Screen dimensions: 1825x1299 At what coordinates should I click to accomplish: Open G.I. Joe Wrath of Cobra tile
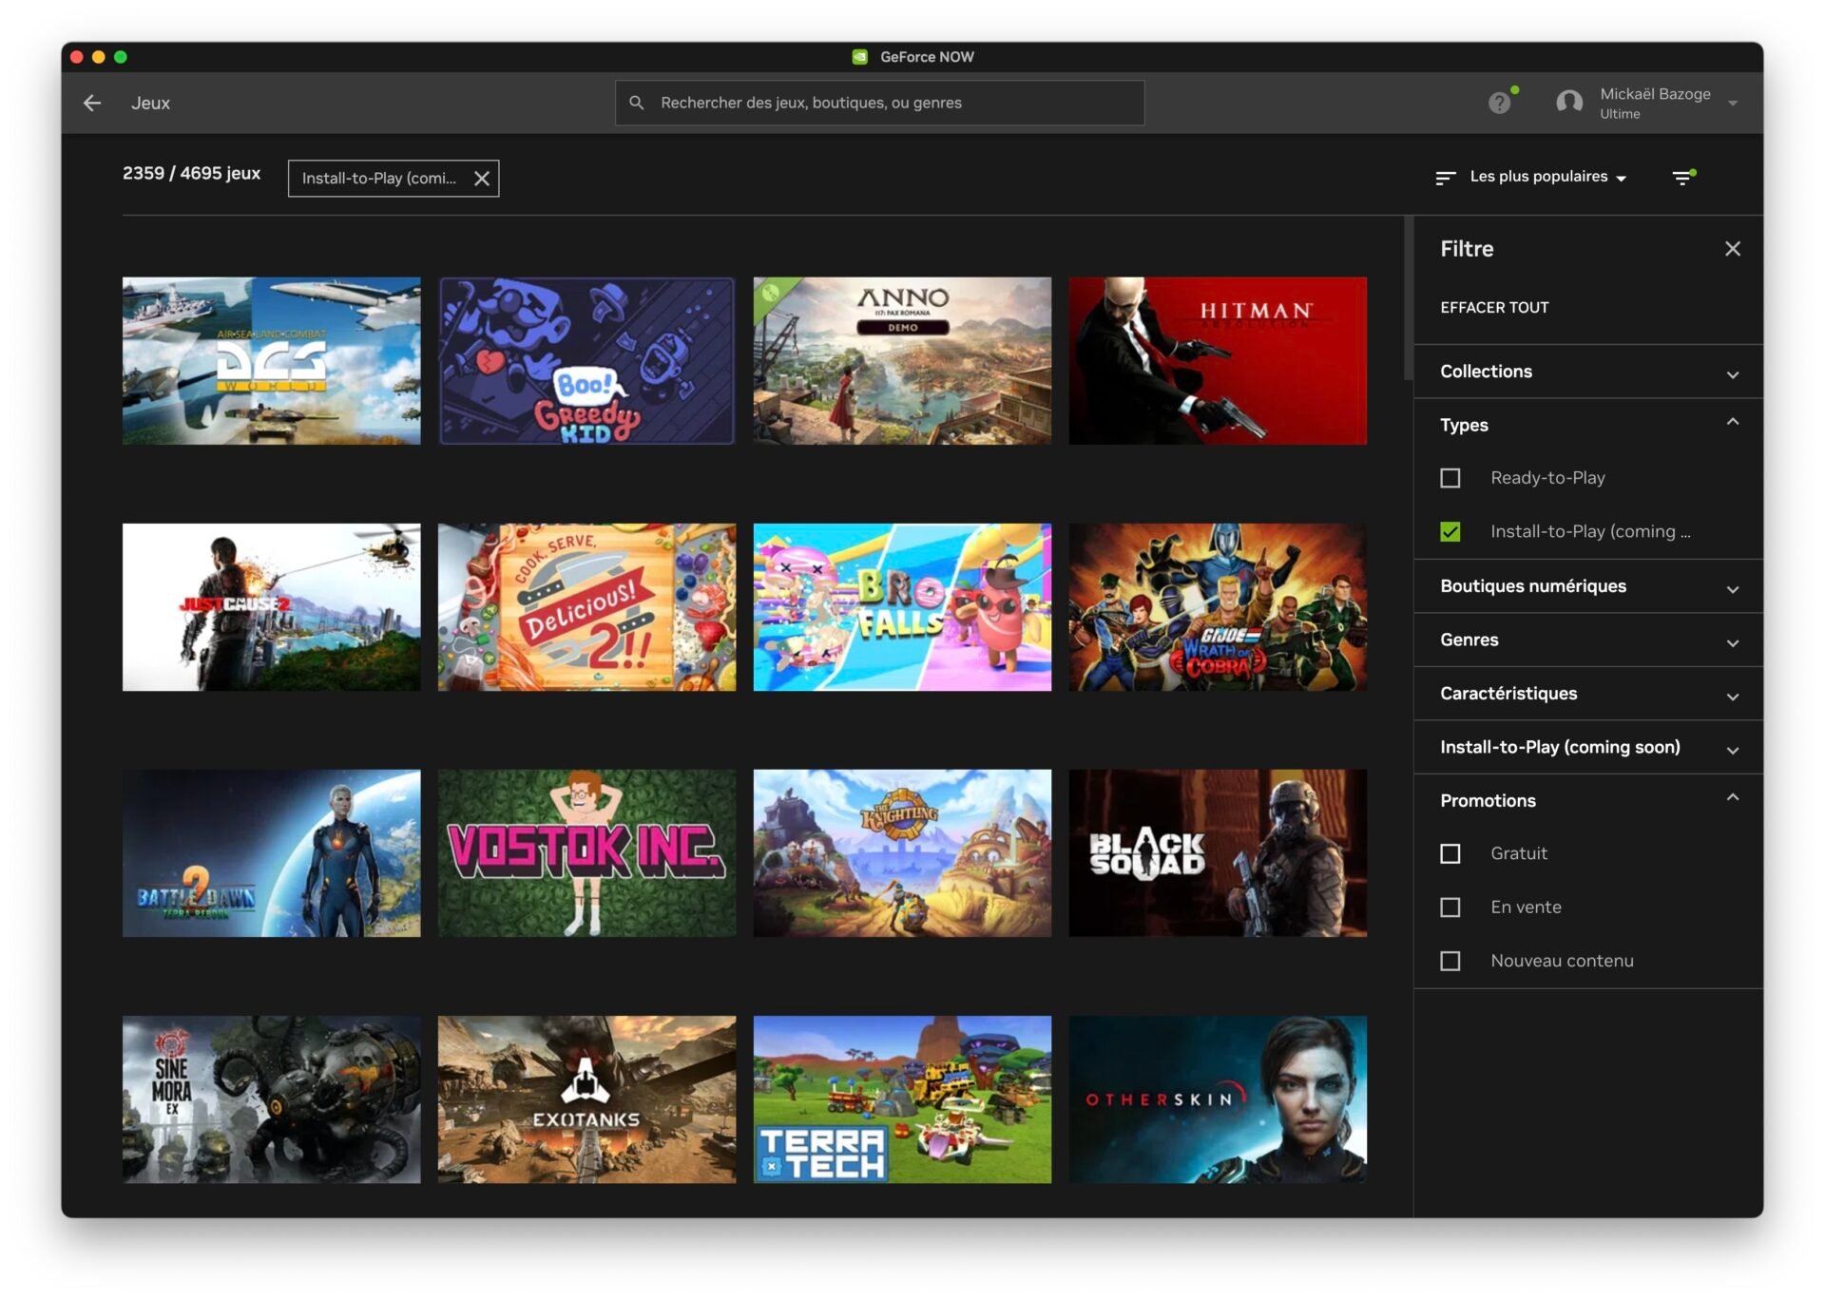[1218, 607]
